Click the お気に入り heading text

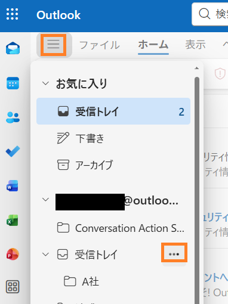coord(82,83)
